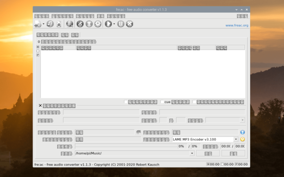Pause encoding with the pause icon
284x177 pixels.
(x=121, y=24)
